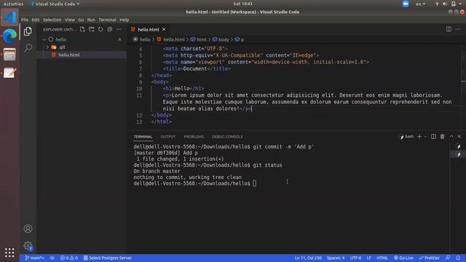Viewport: 466px width, 262px height.
Task: Click hello breadcrumb folder segment
Action: tap(145, 39)
